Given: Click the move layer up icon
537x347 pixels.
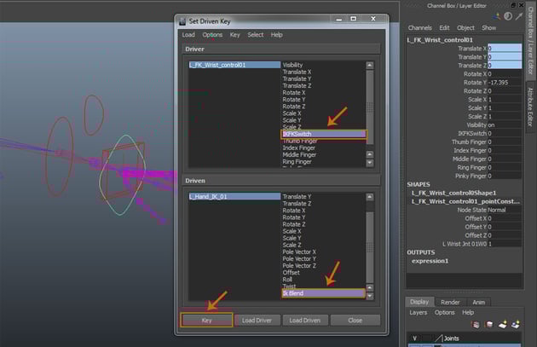Looking at the screenshot, I should [477, 324].
